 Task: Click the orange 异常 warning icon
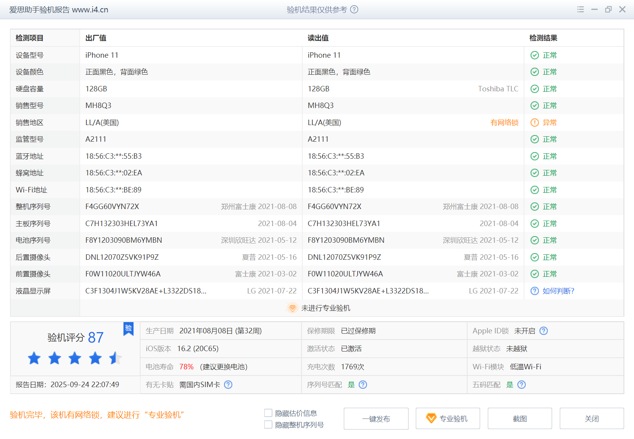coord(535,123)
